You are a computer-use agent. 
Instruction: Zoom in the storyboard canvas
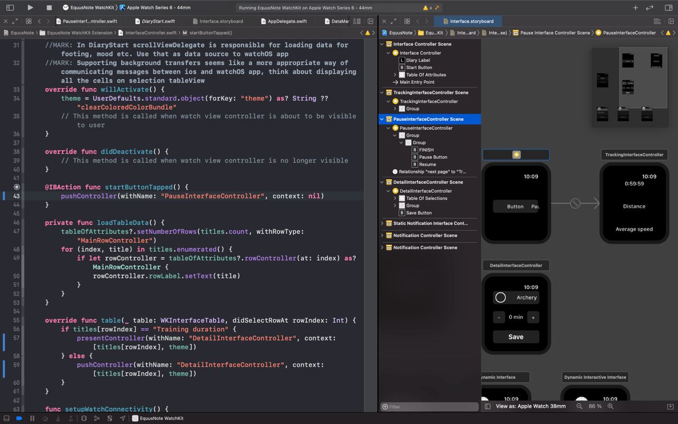(610, 406)
